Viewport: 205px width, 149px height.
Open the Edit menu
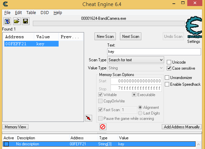click(18, 13)
